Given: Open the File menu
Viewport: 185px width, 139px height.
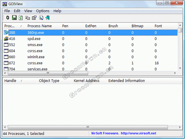Looking at the screenshot, I should click(x=7, y=11).
